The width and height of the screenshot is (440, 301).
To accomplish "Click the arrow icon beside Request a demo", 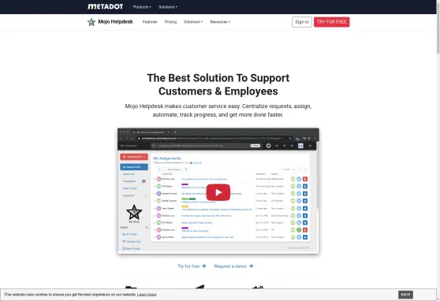I will click(x=252, y=266).
